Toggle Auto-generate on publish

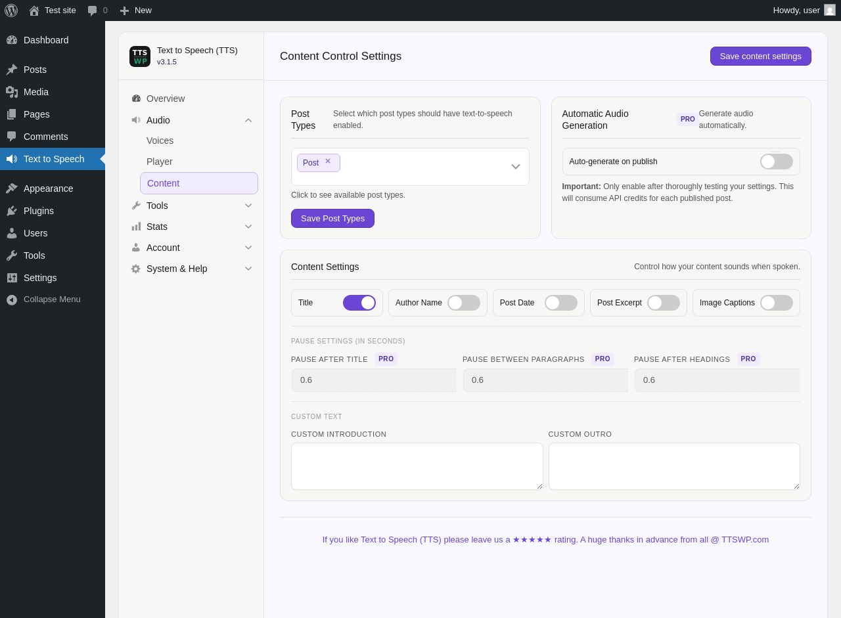[x=777, y=162]
